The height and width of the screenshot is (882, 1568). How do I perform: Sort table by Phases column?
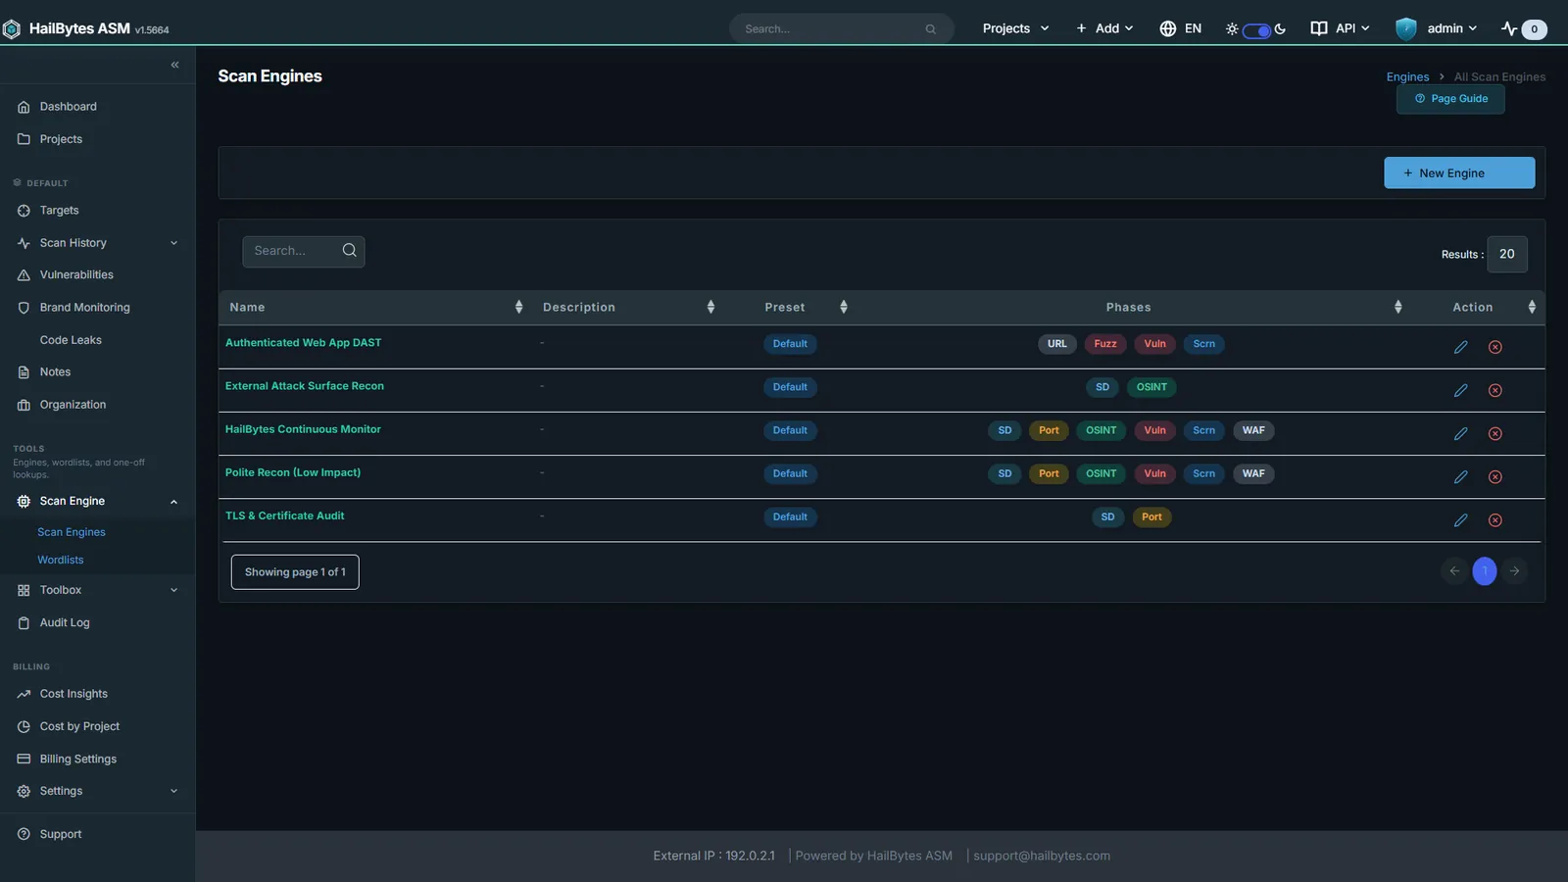[x=1397, y=307]
